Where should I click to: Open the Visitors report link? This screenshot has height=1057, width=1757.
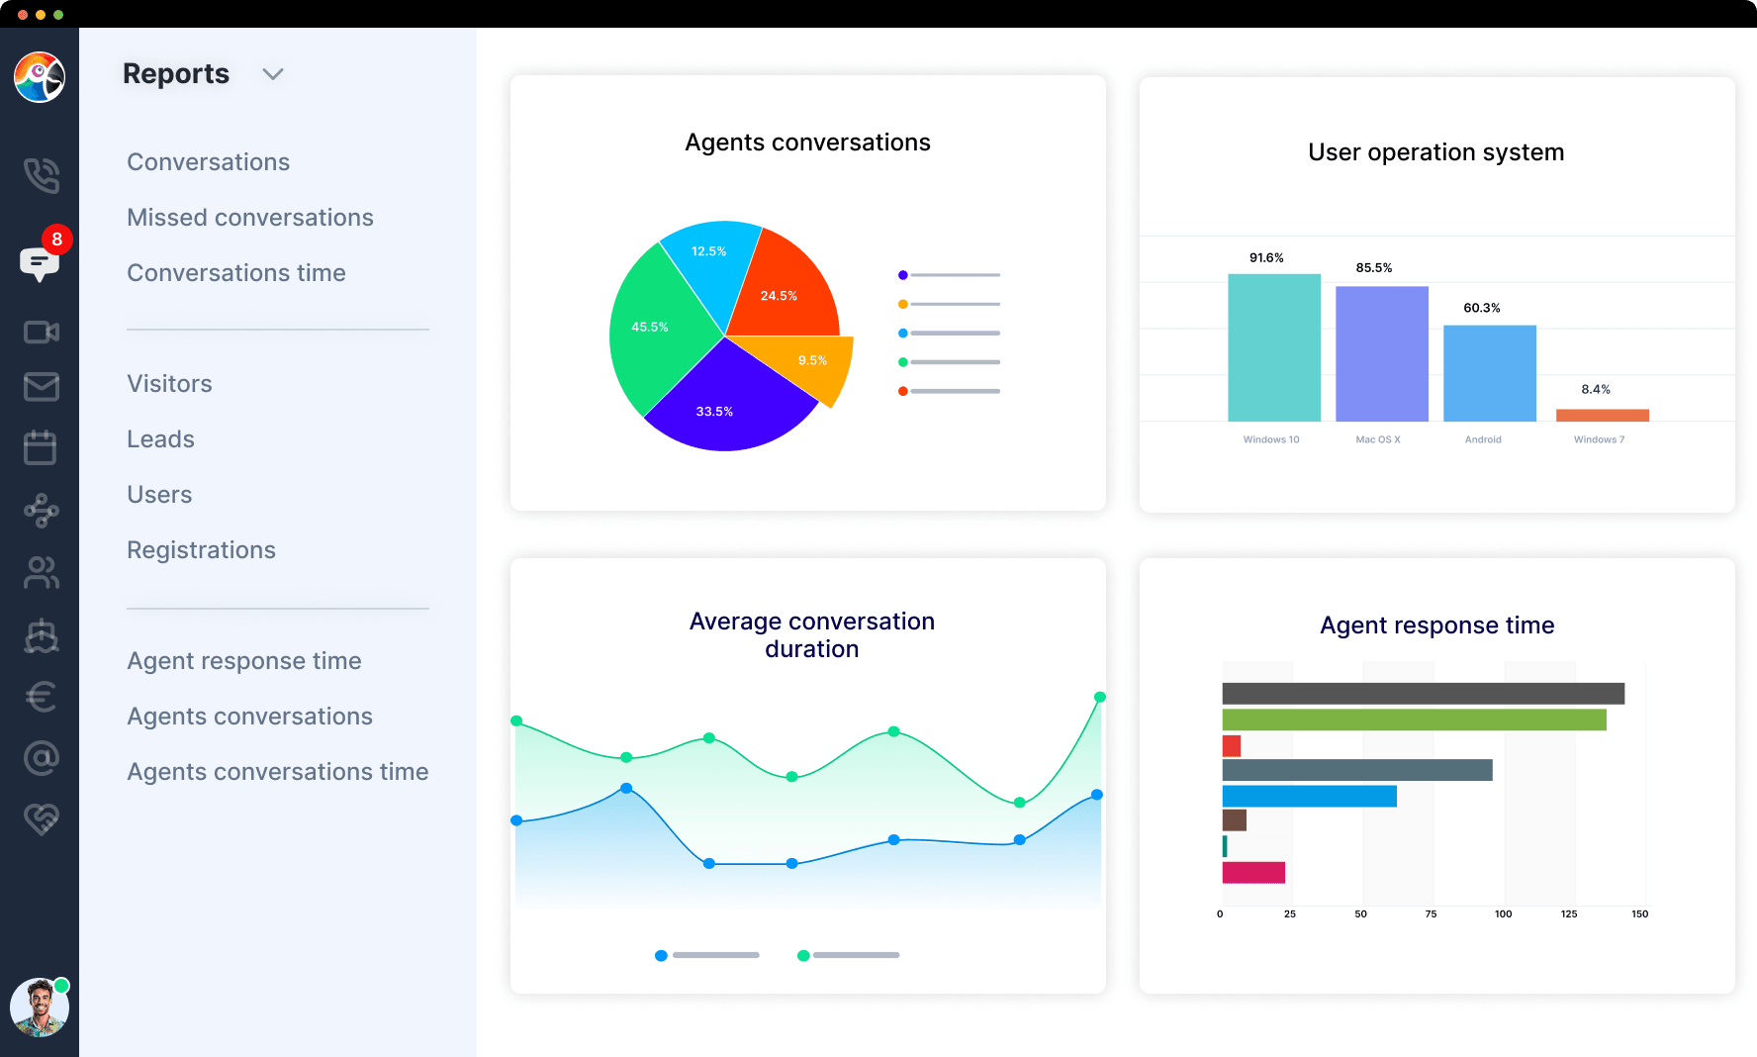point(169,384)
